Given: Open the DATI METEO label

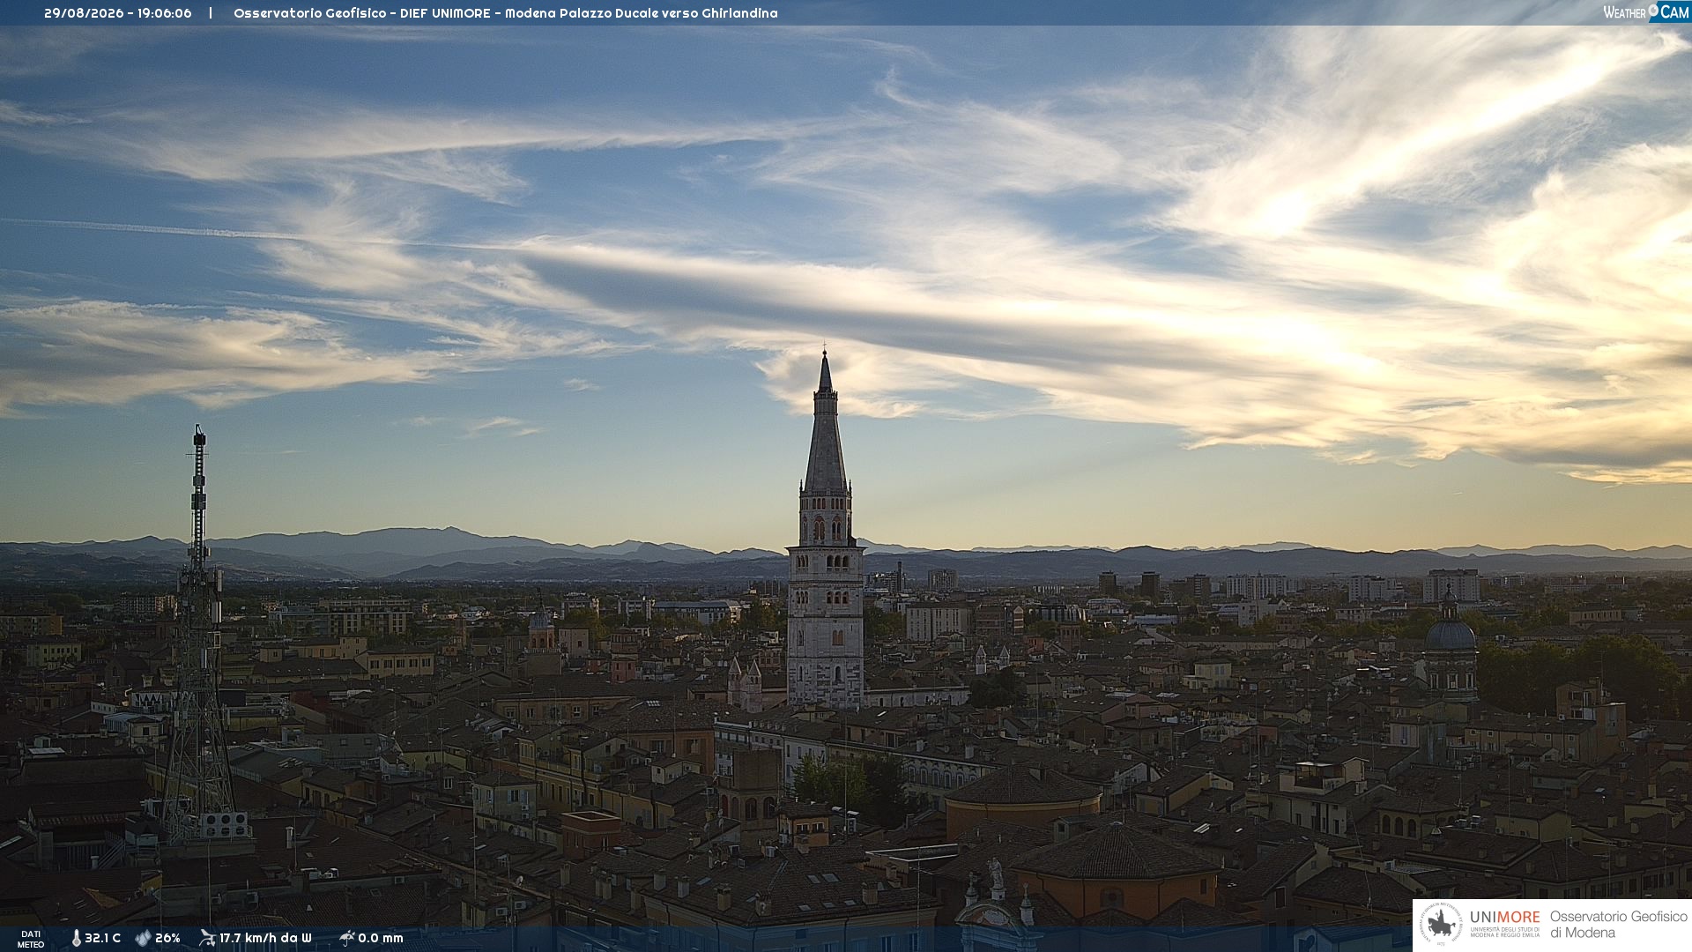Looking at the screenshot, I should point(31,939).
